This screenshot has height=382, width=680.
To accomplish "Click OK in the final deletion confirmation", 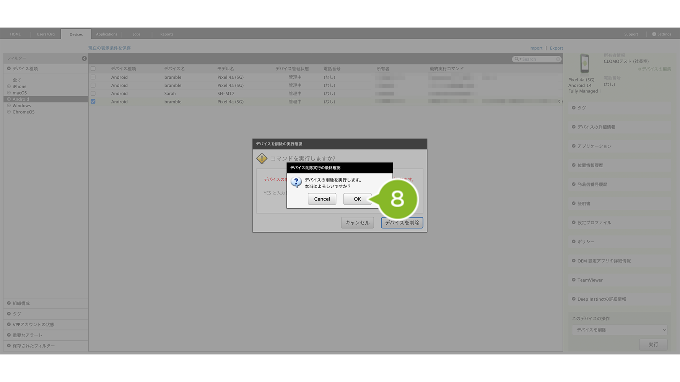I will tap(357, 199).
